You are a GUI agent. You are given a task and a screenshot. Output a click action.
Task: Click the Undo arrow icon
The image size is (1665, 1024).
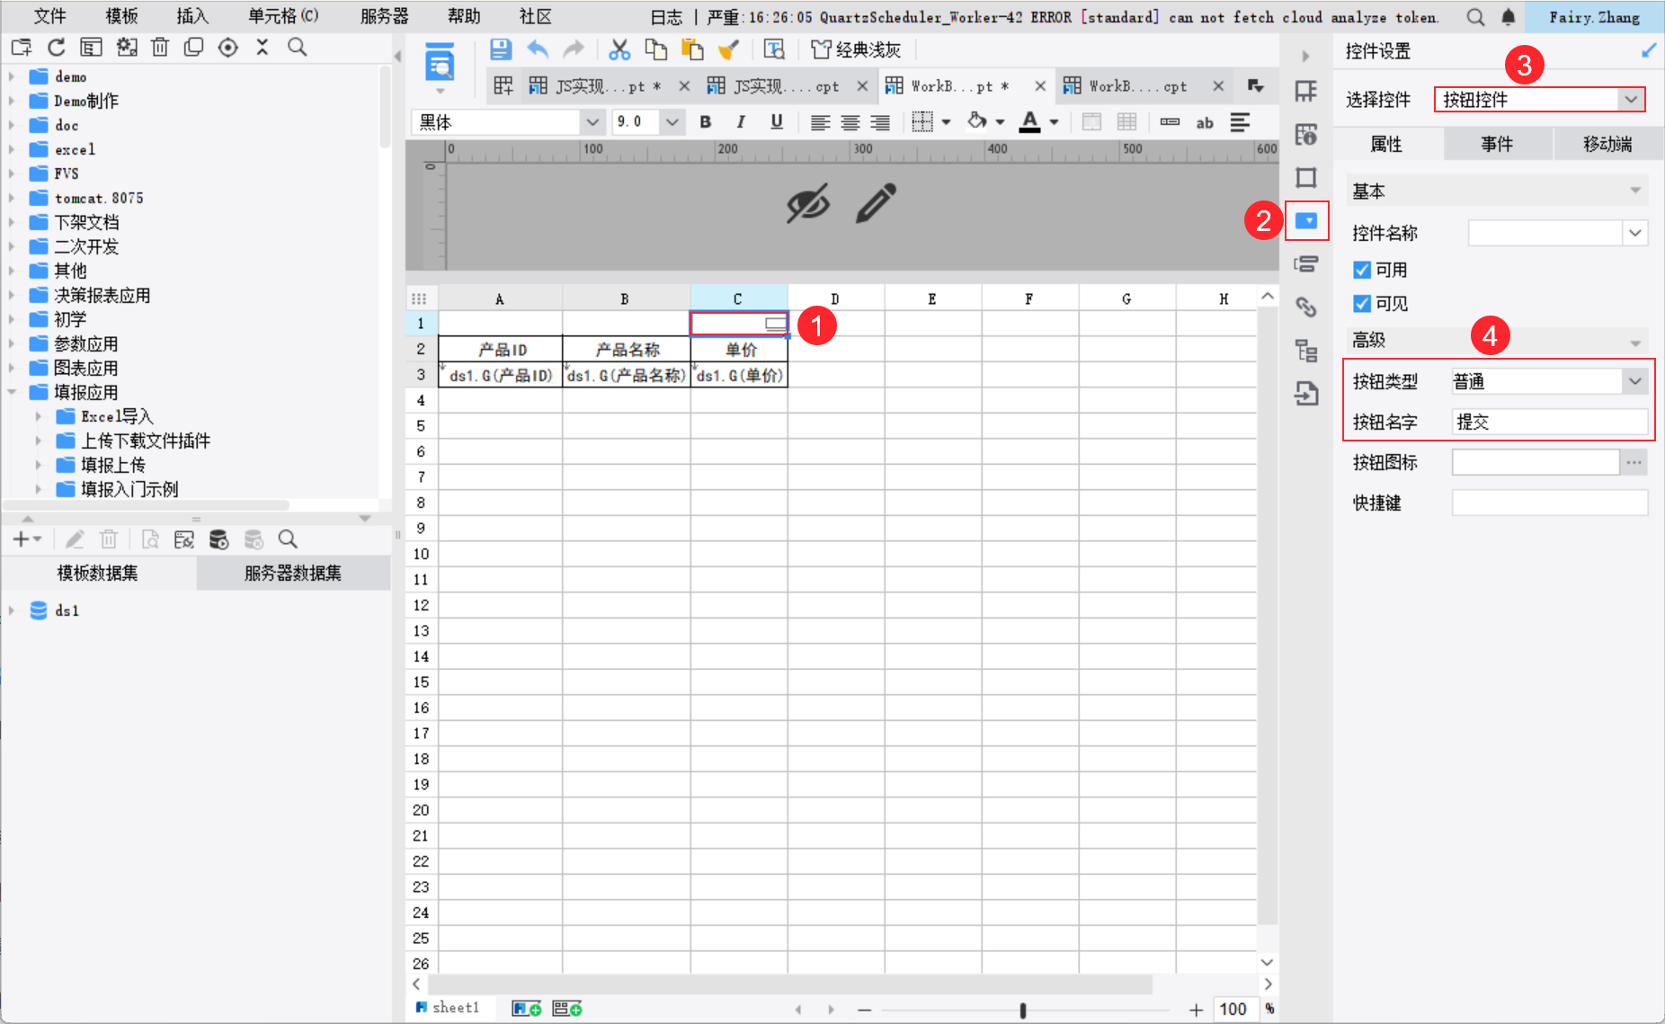pyautogui.click(x=538, y=49)
